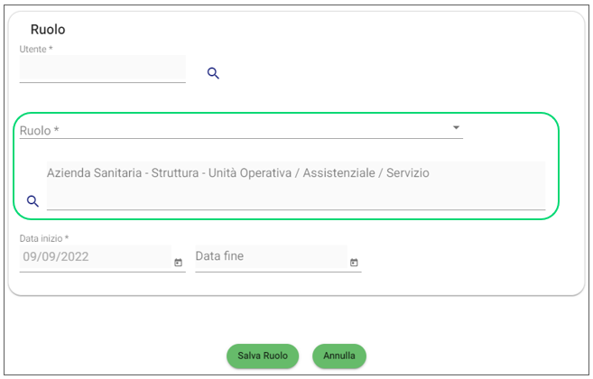Click the Data fine placeholder text
This screenshot has width=593, height=379.
tap(219, 256)
